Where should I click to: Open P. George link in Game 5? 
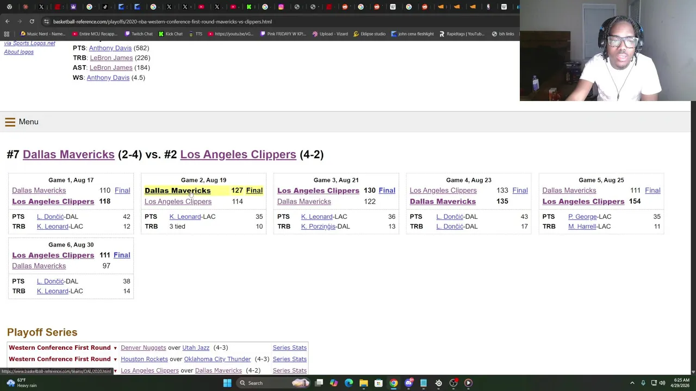tap(582, 217)
